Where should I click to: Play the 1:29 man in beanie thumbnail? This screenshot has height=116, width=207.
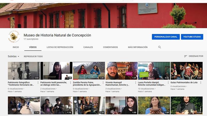121,71
